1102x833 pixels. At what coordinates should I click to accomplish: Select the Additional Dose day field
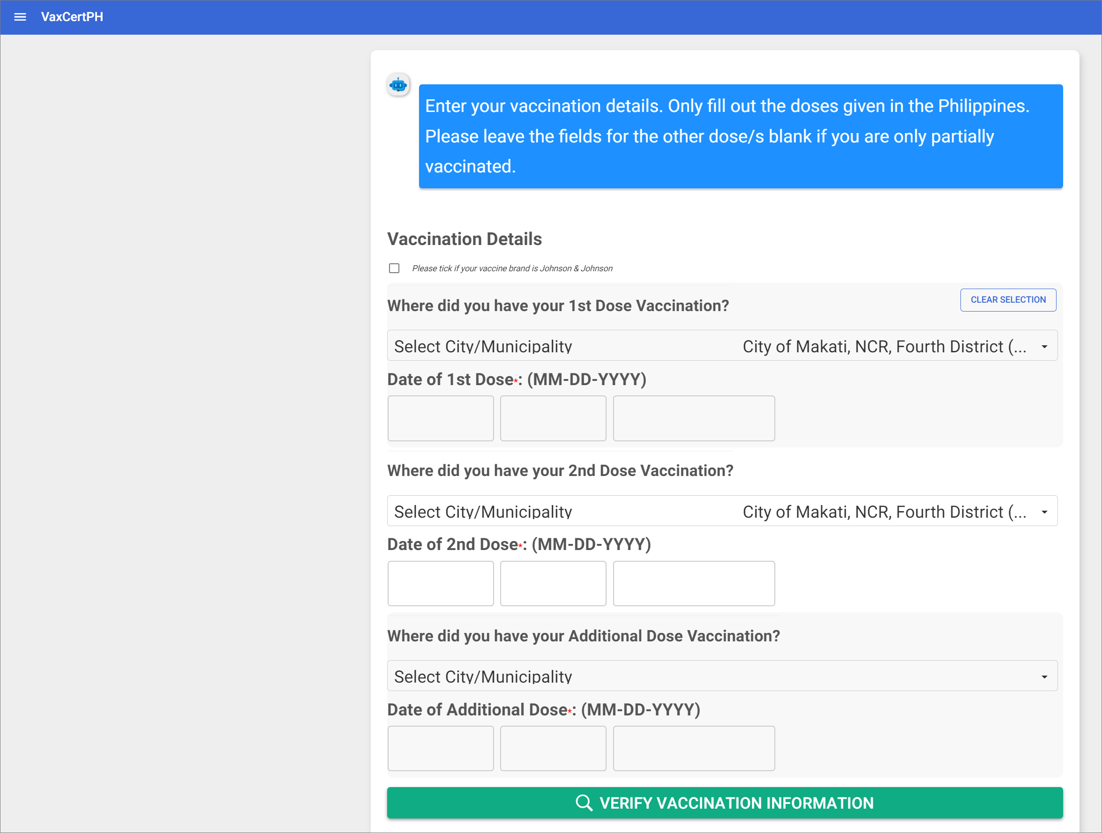[x=553, y=748]
